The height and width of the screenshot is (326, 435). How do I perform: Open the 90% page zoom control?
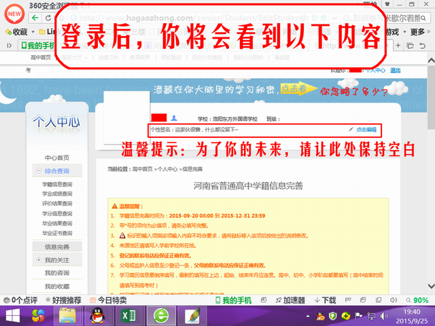417,300
